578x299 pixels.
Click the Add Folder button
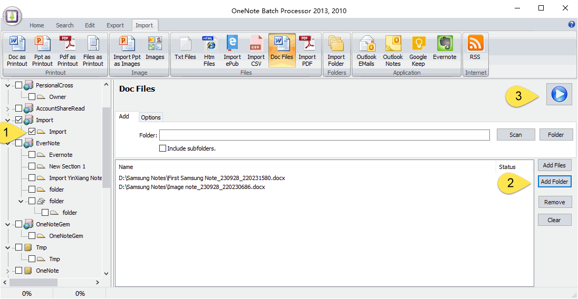click(x=554, y=181)
